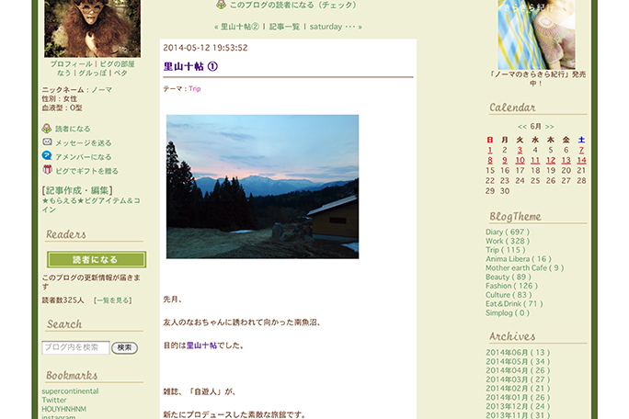Click the gift box icon
The image size is (629, 419).
click(x=47, y=170)
